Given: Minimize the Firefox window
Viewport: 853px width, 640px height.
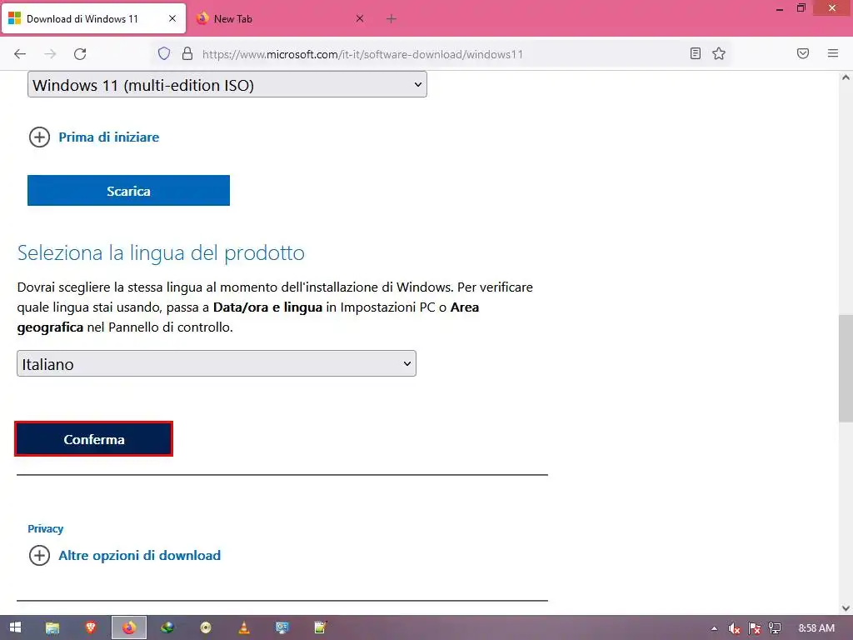Looking at the screenshot, I should coord(780,8).
